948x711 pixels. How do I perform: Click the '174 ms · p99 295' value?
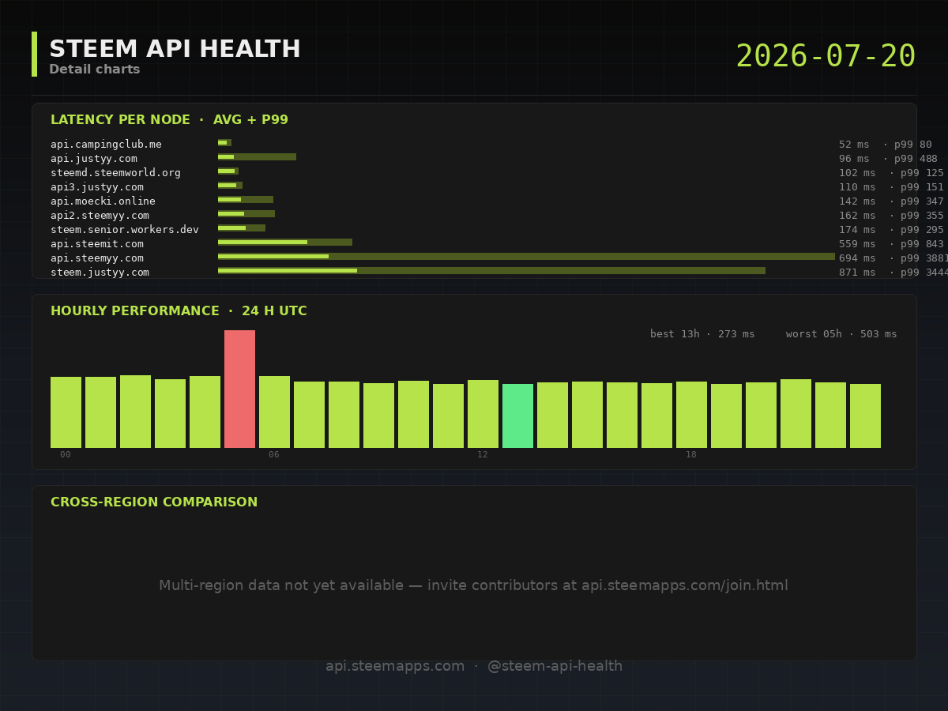[x=892, y=230]
